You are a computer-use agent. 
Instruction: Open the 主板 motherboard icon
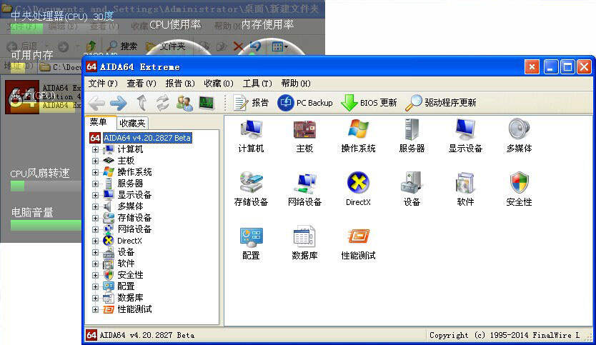(x=304, y=136)
